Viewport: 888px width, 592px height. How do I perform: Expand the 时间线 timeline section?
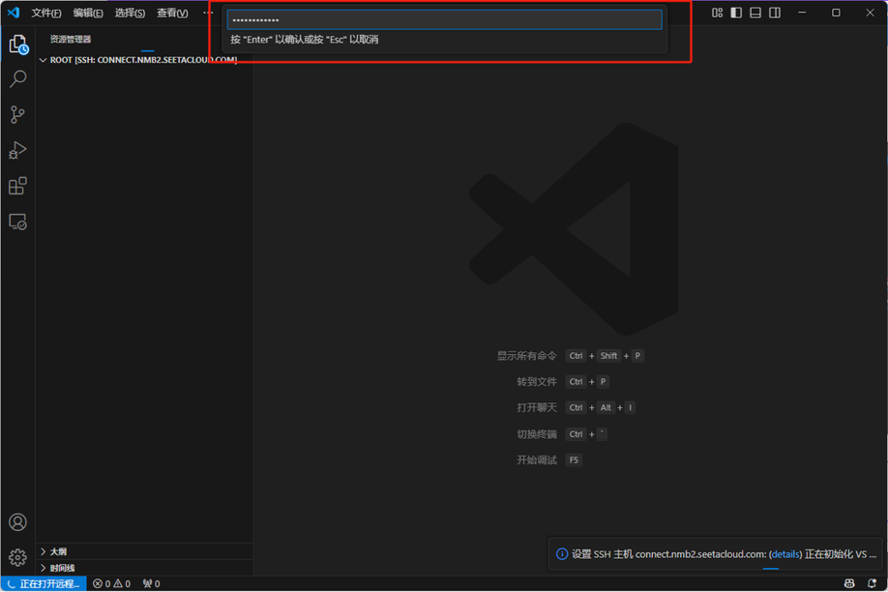click(144, 568)
